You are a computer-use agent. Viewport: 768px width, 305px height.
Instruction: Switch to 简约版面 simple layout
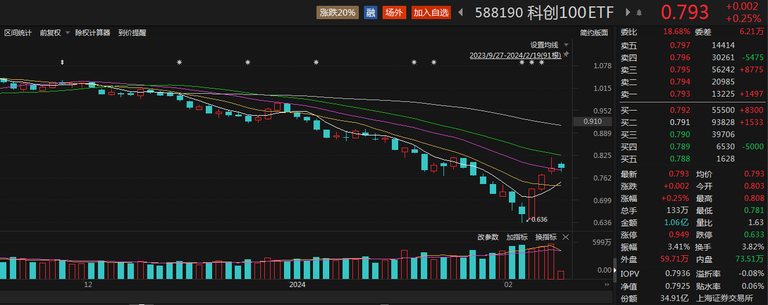[x=594, y=33]
